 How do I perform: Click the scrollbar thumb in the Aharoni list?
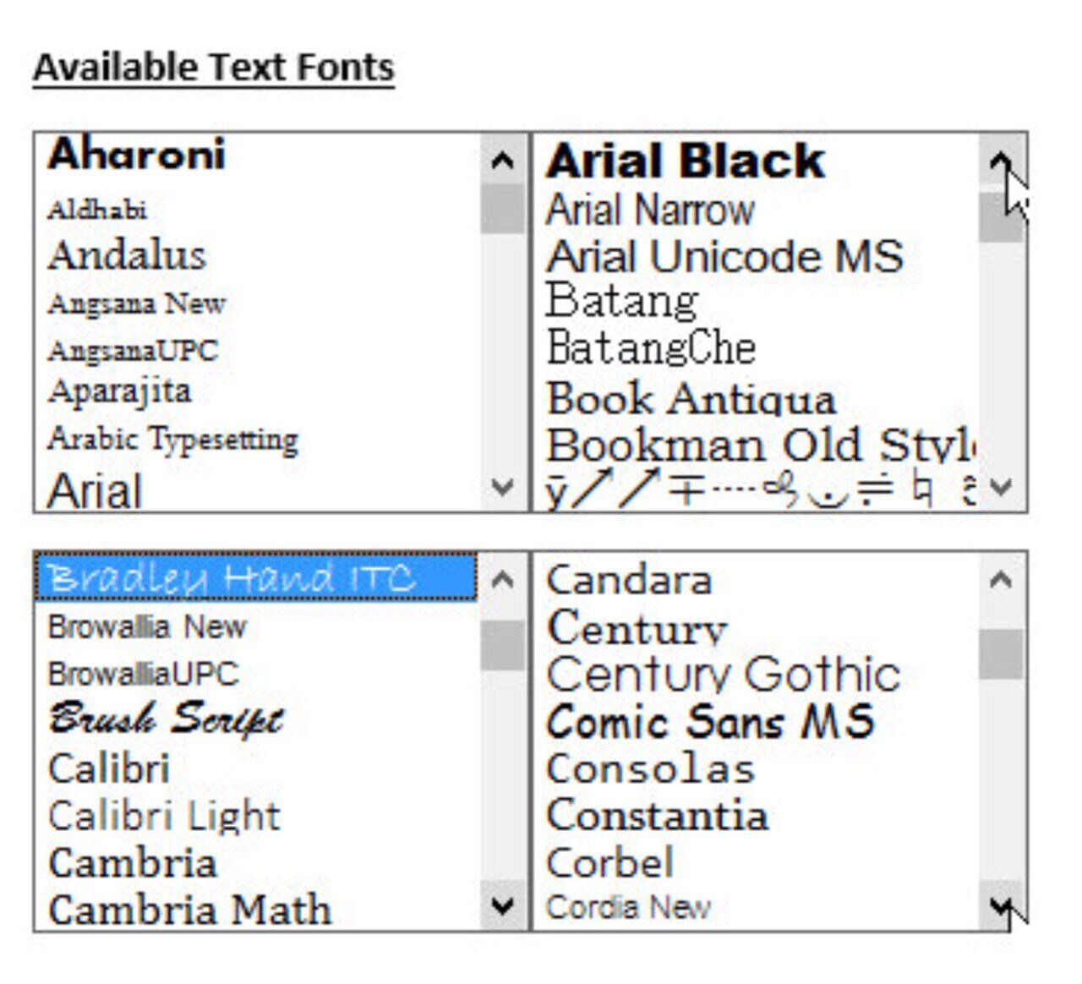(x=503, y=209)
